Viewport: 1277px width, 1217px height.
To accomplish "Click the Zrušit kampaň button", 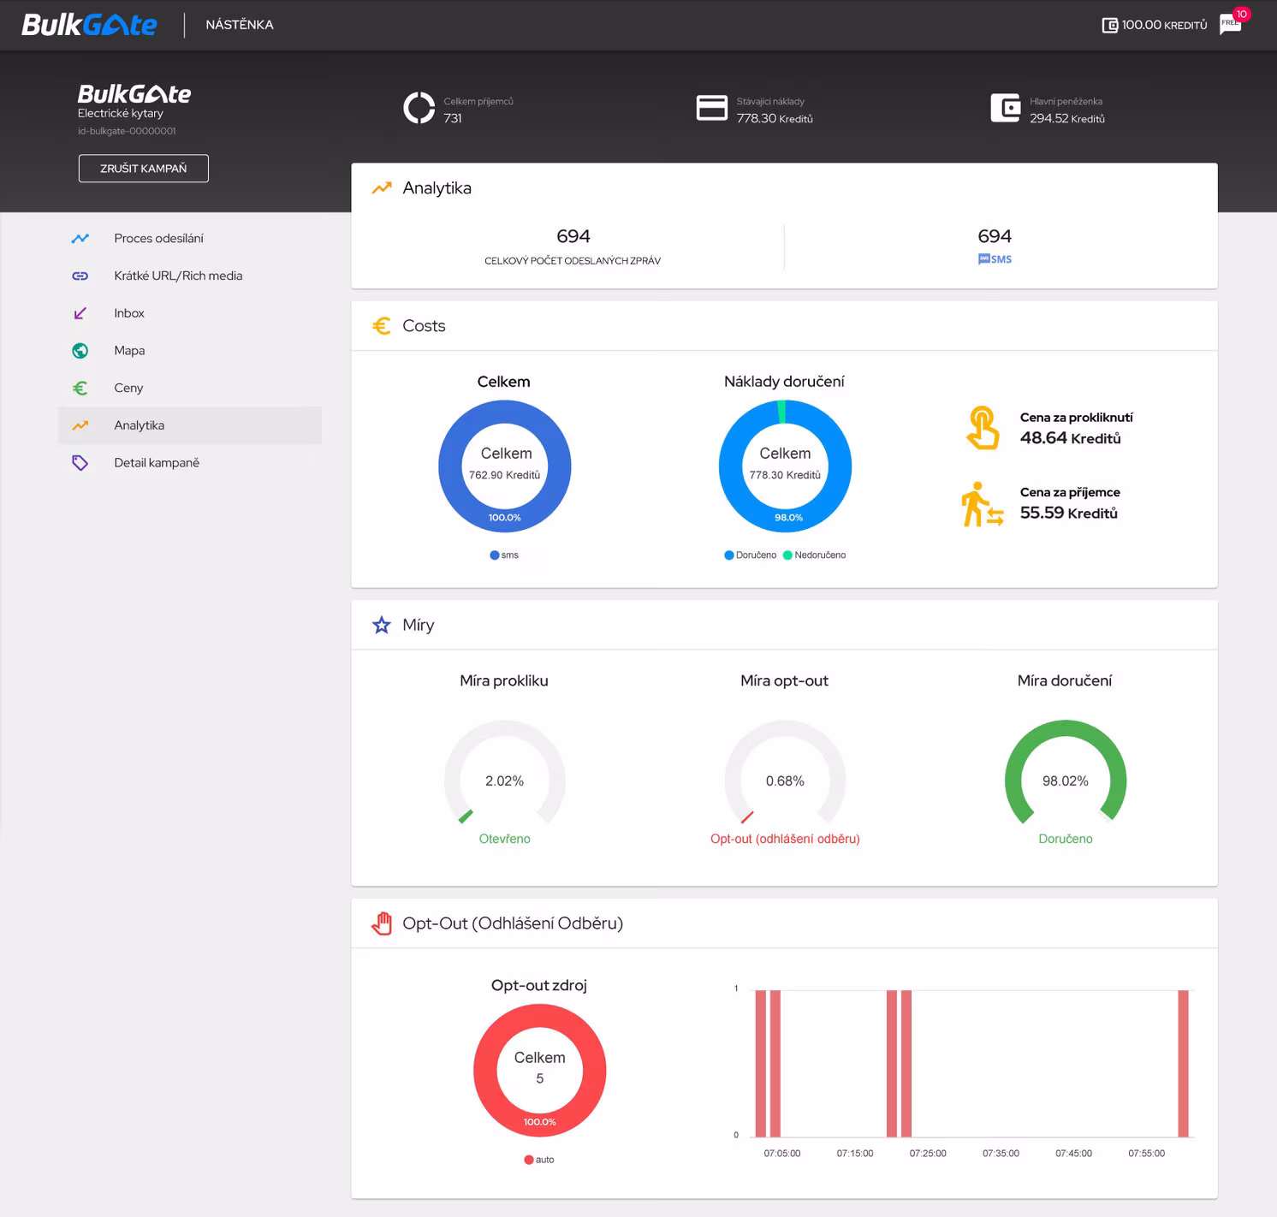I will pyautogui.click(x=144, y=169).
